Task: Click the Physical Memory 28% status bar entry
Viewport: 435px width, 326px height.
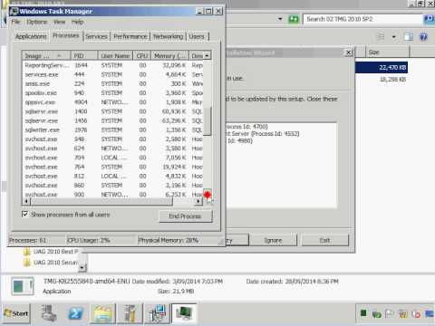Action: pos(168,240)
